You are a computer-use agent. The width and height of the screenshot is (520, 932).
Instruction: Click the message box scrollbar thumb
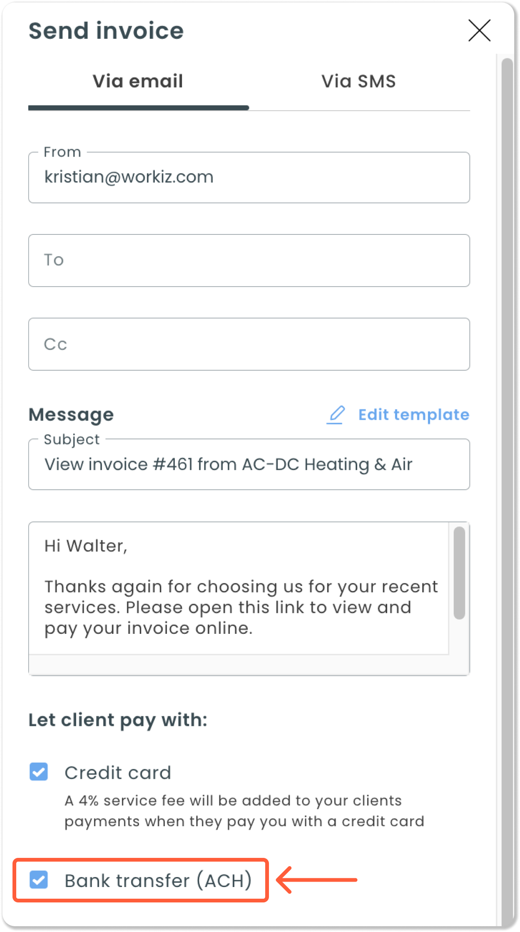coord(459,573)
